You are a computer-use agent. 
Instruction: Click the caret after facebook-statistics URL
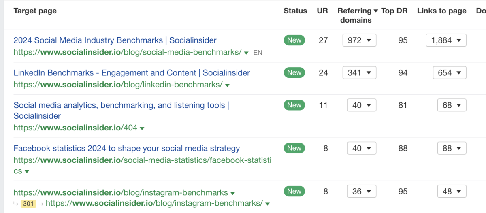[x=27, y=172]
